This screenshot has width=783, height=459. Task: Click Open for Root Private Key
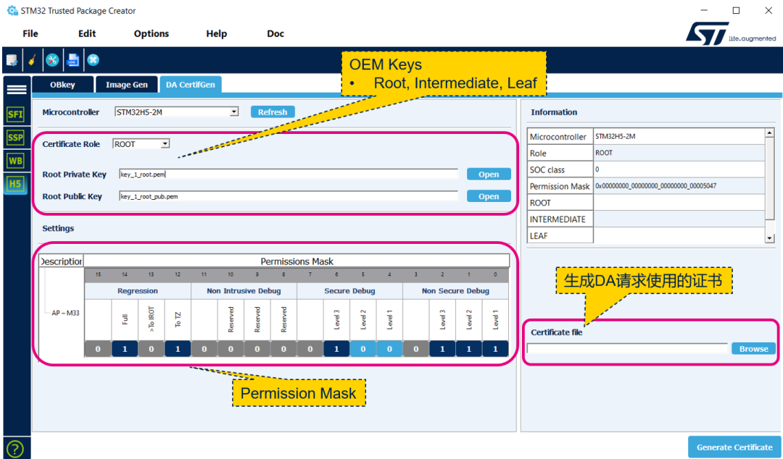(489, 174)
